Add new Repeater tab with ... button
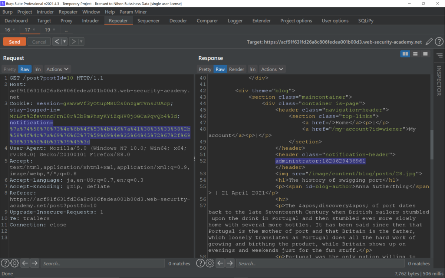 [x=66, y=30]
